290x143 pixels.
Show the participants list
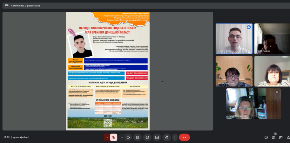tap(273, 137)
